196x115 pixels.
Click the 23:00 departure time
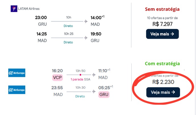pyautogui.click(x=41, y=18)
